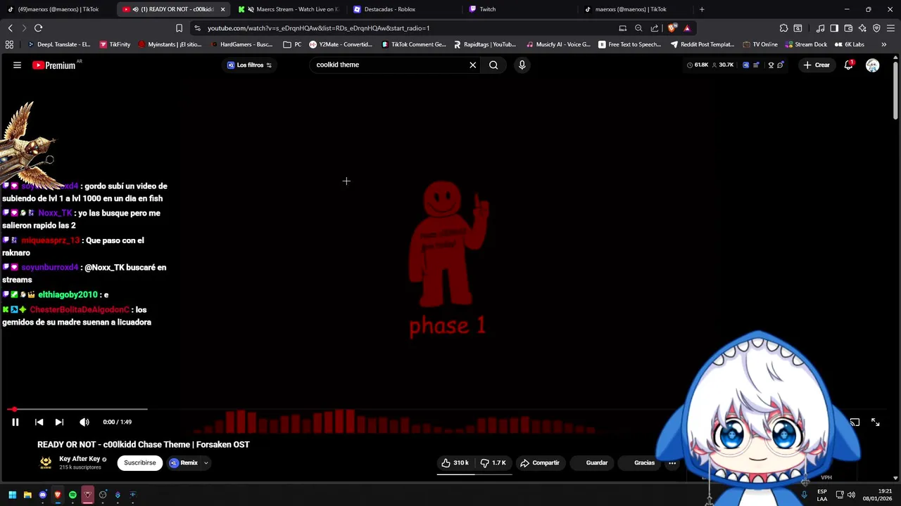Image resolution: width=901 pixels, height=506 pixels.
Task: Dislike the video (1.7 K thumbs down)
Action: 493,462
